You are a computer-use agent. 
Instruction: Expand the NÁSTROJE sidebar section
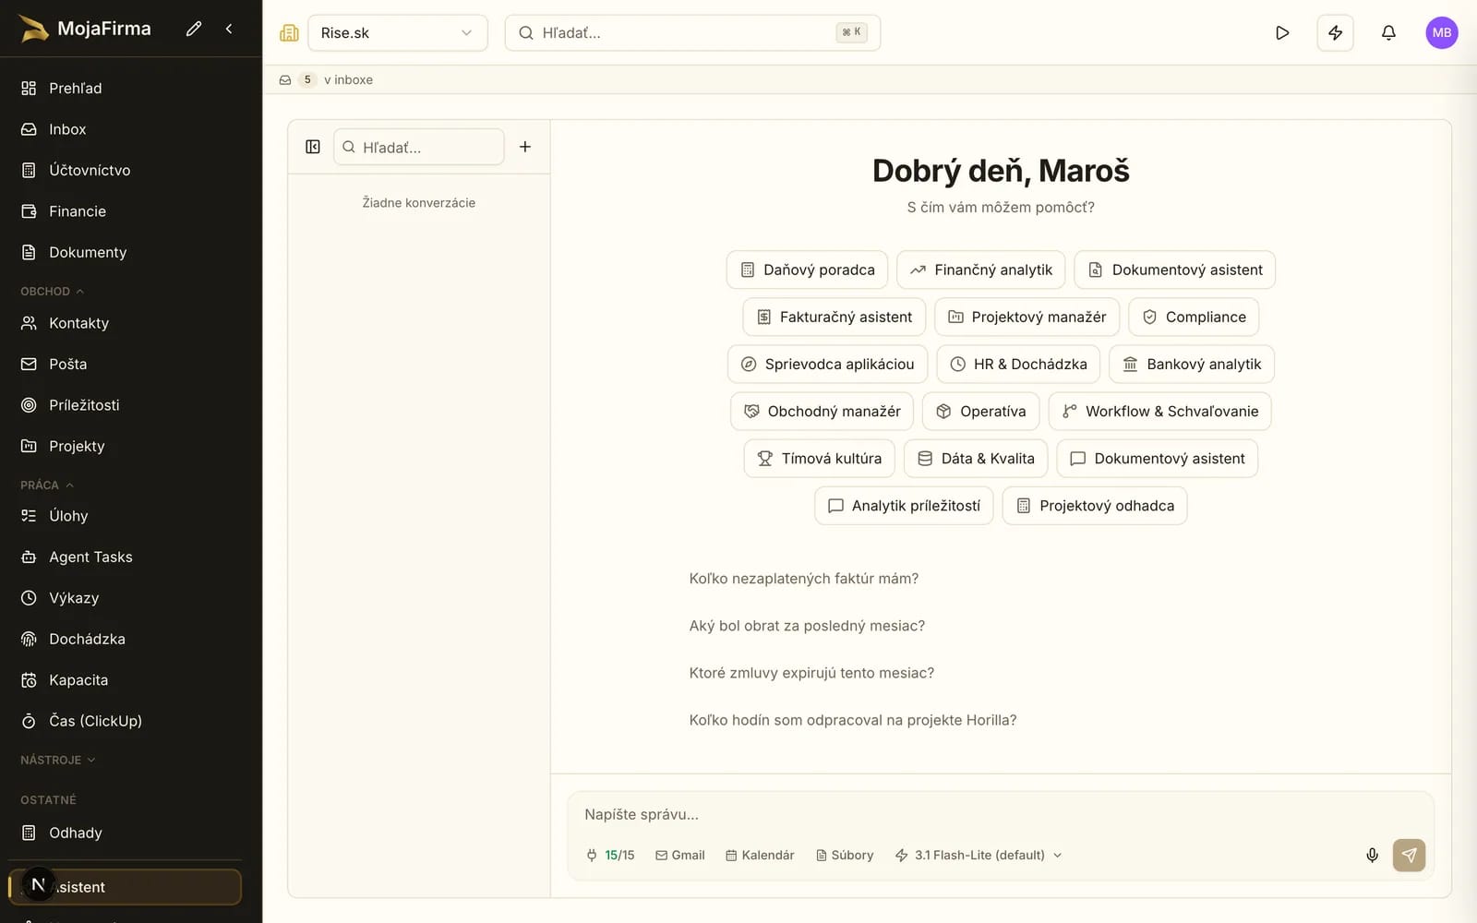(58, 760)
